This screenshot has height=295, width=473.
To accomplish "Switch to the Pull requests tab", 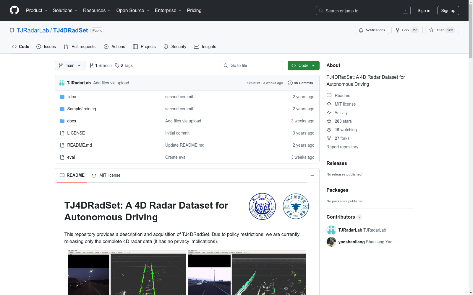I will click(80, 47).
